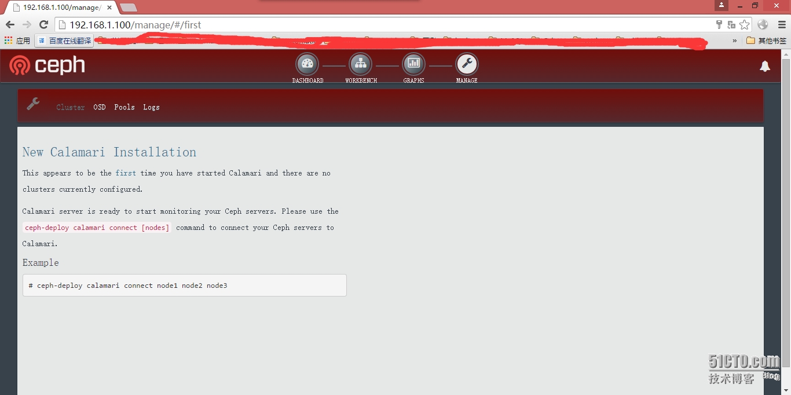Expand hidden bookmarks with » chevron
The height and width of the screenshot is (395, 791).
[735, 41]
